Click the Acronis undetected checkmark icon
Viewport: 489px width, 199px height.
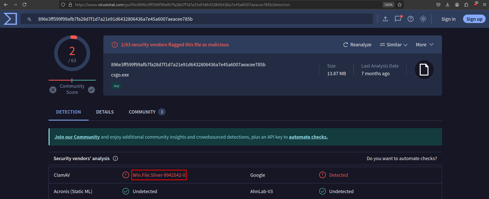[126, 191]
